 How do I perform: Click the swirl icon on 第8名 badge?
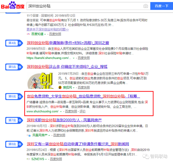coord(20,144)
